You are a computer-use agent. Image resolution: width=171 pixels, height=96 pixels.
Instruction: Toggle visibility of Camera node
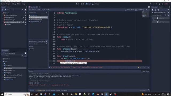coord(25,25)
